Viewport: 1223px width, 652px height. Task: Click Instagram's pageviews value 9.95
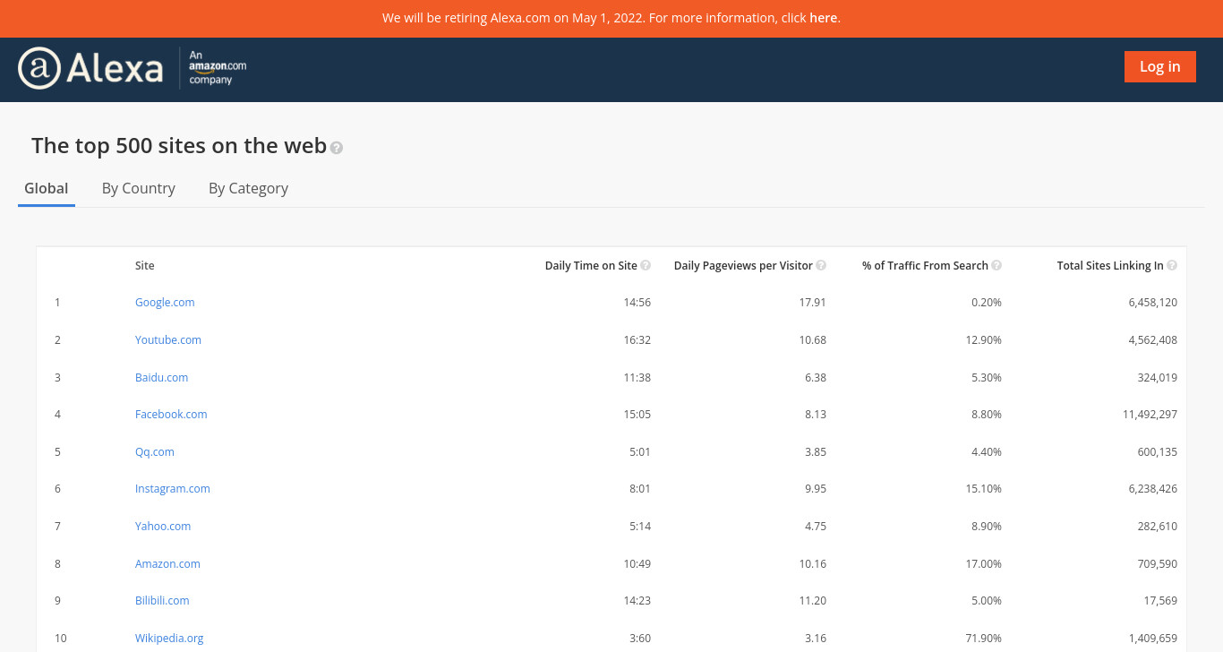pos(816,489)
